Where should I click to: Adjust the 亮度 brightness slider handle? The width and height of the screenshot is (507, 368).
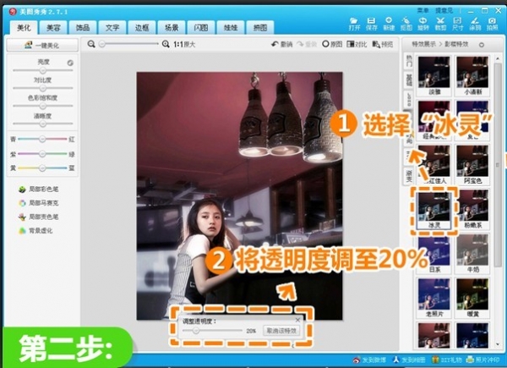tap(43, 70)
